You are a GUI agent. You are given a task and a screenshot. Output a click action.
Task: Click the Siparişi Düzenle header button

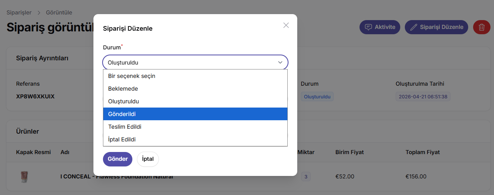point(436,27)
